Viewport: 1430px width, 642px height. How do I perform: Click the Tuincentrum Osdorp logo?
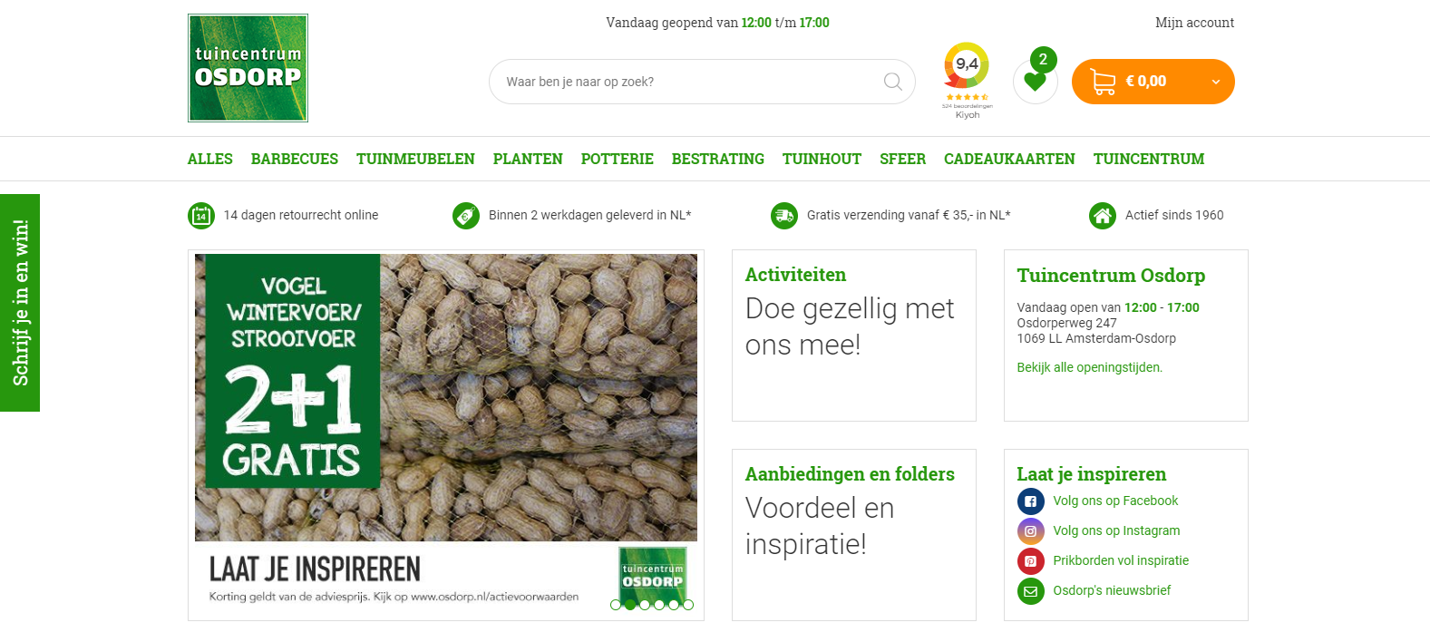point(248,68)
